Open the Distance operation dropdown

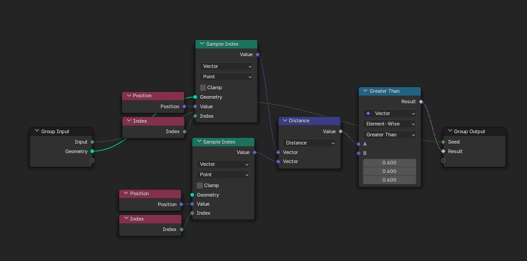click(x=309, y=143)
